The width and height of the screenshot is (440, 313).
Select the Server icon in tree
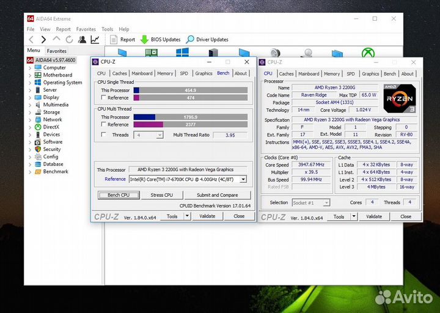coord(38,90)
